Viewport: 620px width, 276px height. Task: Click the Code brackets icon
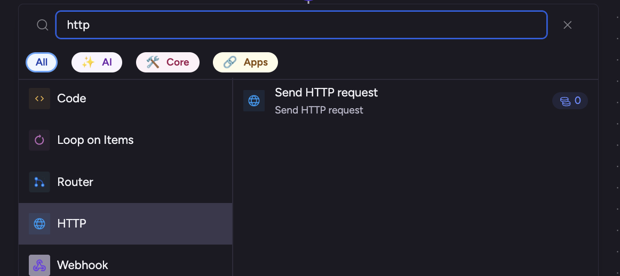tap(39, 99)
